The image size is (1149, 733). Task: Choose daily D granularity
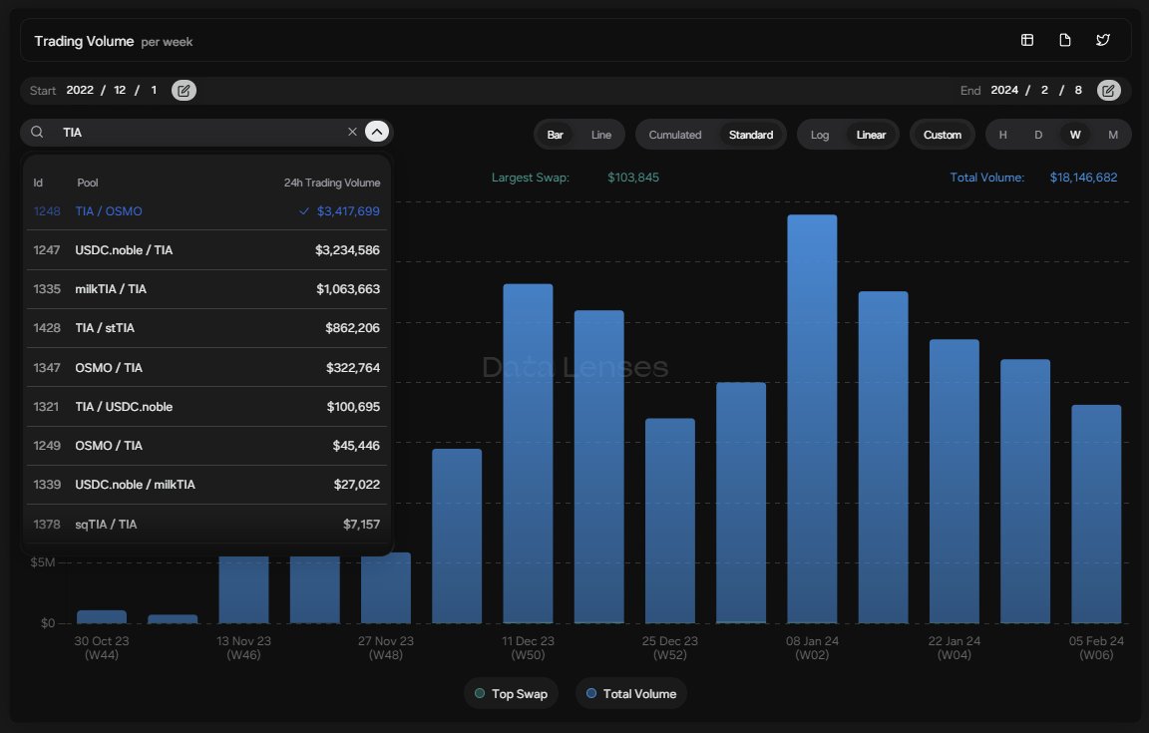pyautogui.click(x=1038, y=135)
